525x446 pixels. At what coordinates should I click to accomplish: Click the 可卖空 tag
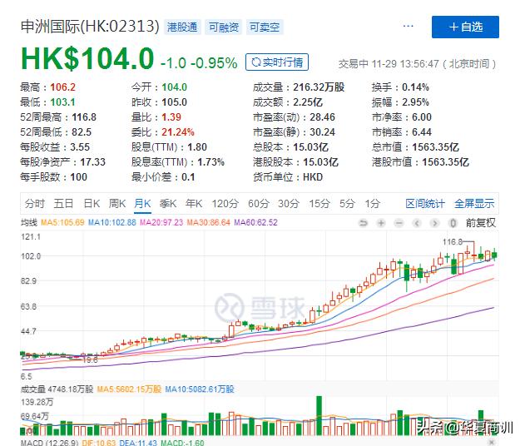pyautogui.click(x=265, y=27)
